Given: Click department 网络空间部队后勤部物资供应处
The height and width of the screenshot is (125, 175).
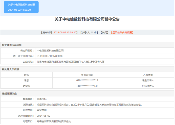Looking at the screenshot, I should pos(54,121).
